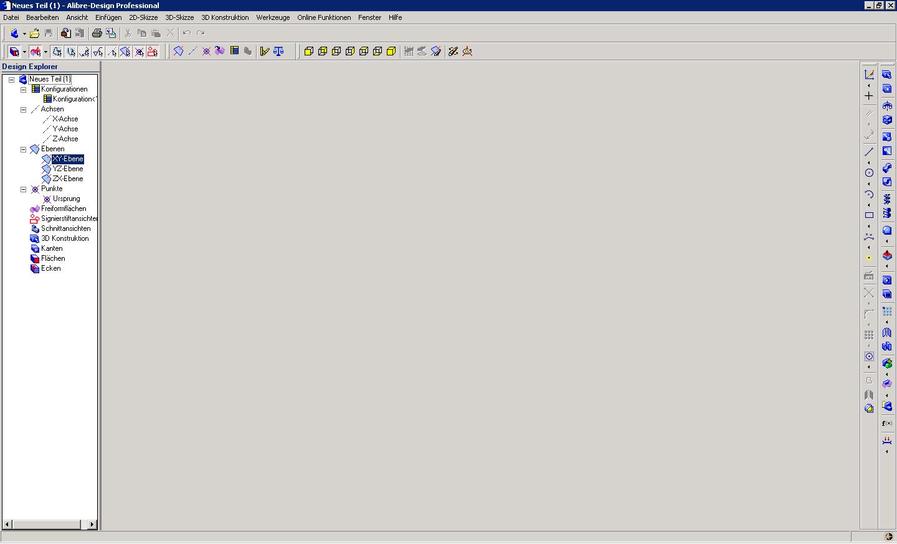Open the 2D-Skizze menu
Image resolution: width=897 pixels, height=544 pixels.
click(143, 17)
